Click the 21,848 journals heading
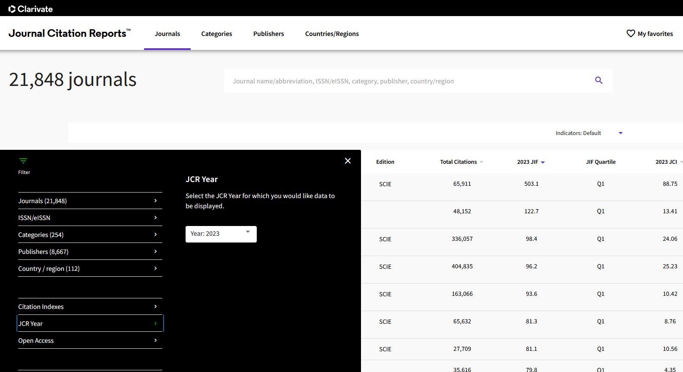This screenshot has height=372, width=683. 72,80
